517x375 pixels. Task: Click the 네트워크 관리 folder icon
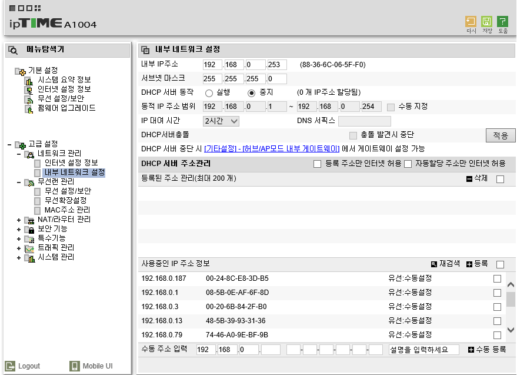click(x=29, y=154)
